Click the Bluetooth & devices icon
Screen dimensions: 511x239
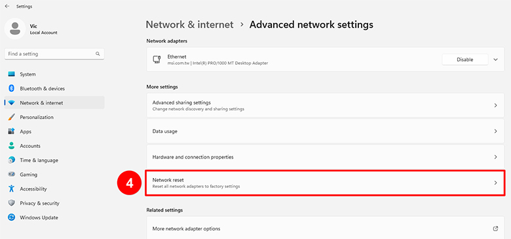[12, 88]
